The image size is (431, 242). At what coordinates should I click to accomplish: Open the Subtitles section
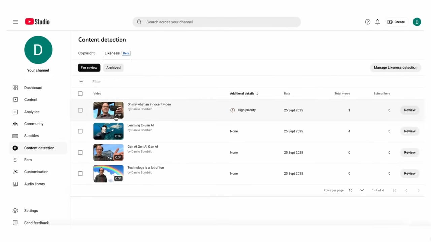coord(31,136)
